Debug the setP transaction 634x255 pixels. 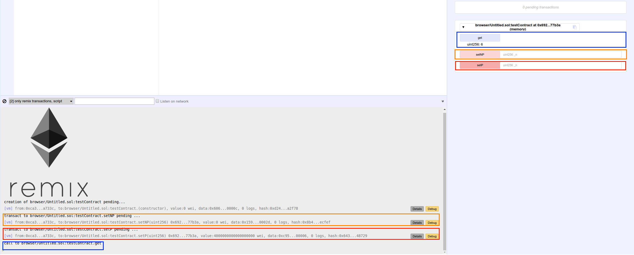tap(432, 236)
